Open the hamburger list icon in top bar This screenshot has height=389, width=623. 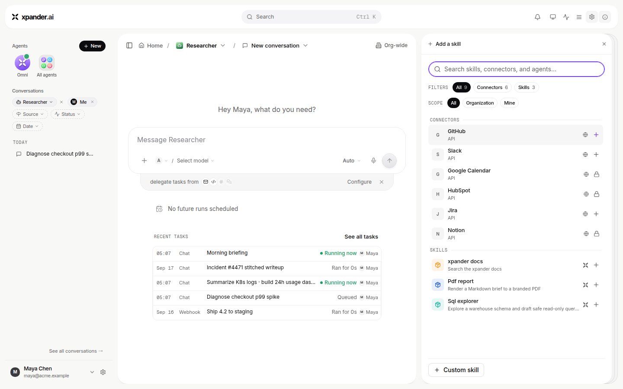click(x=579, y=17)
